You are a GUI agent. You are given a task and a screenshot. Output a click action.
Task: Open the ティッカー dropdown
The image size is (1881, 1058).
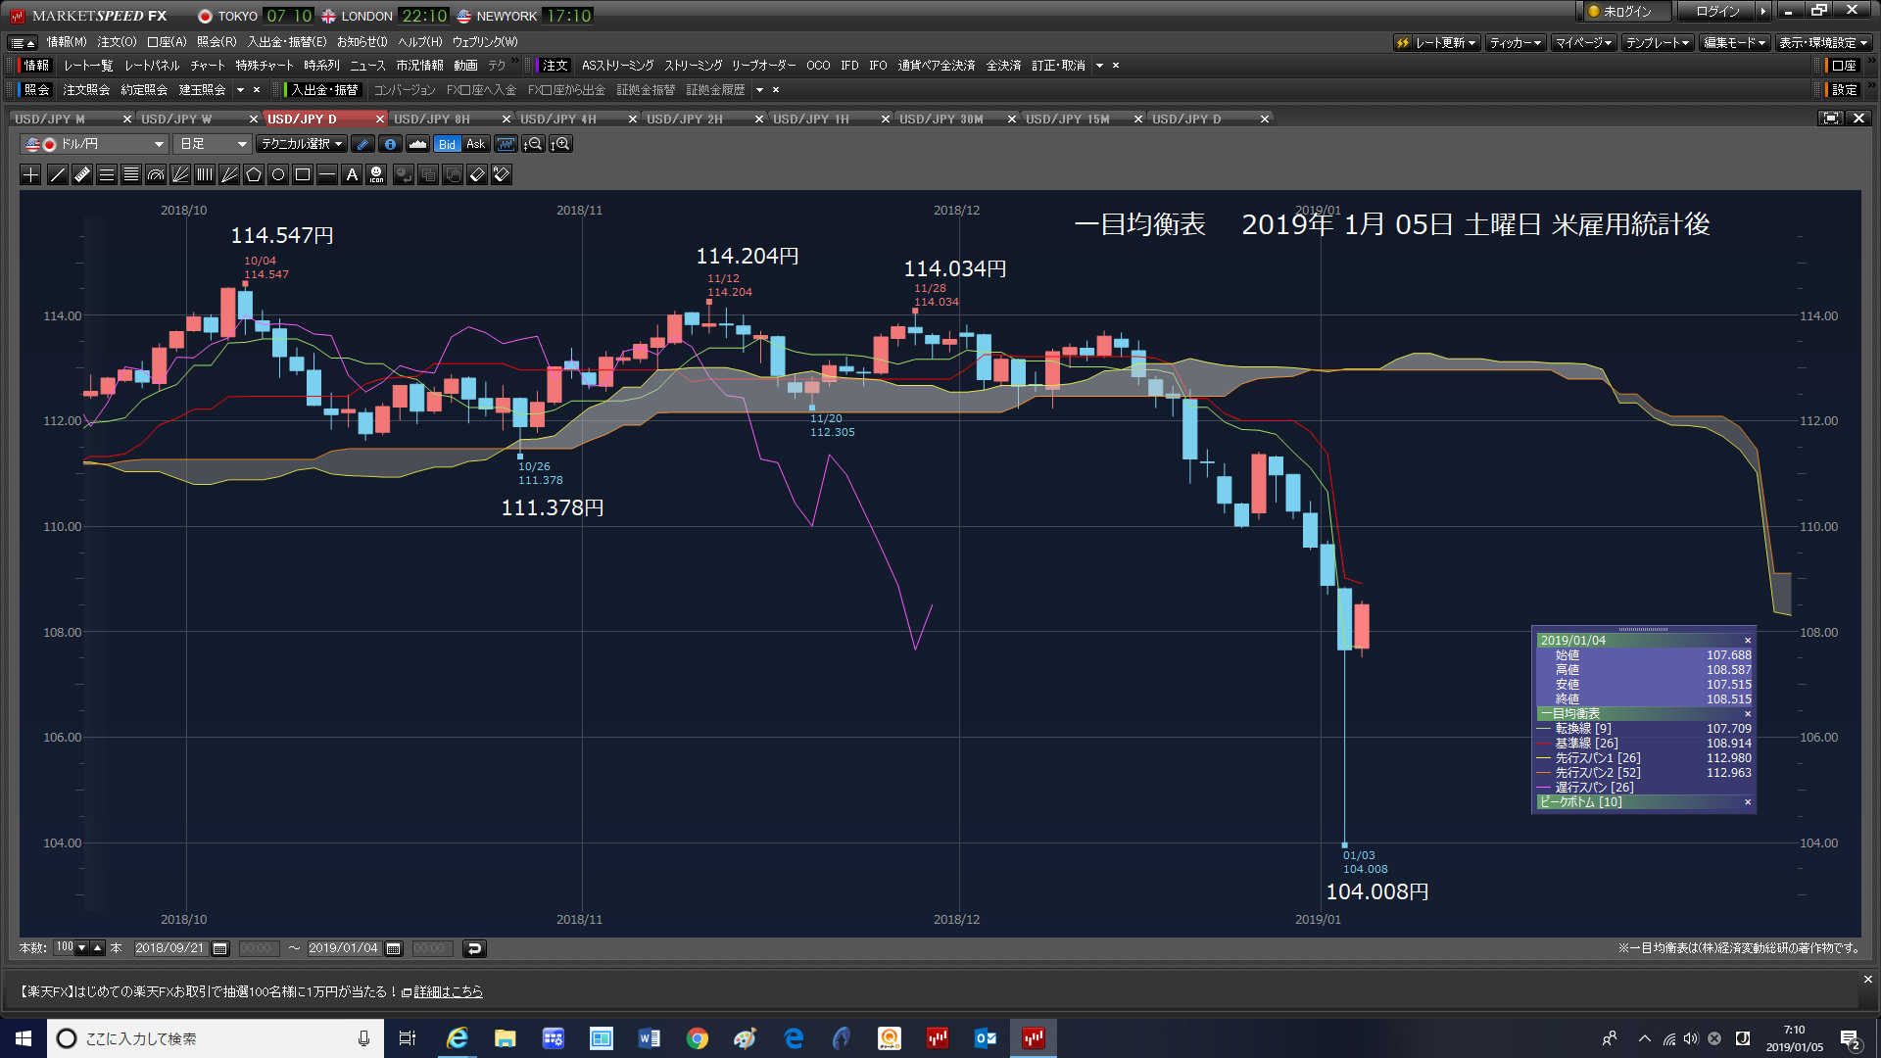pos(1515,43)
